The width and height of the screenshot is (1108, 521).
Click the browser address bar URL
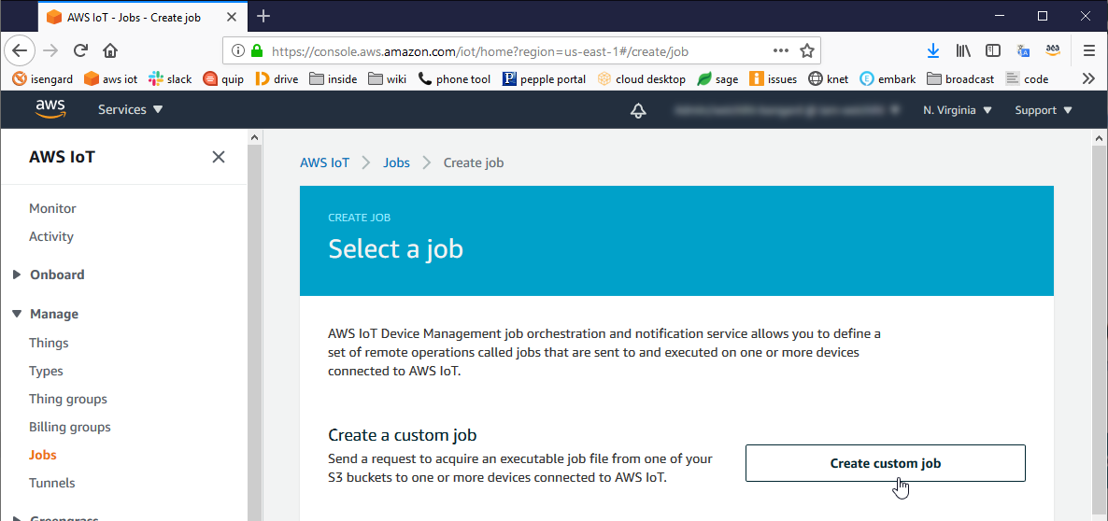(480, 50)
